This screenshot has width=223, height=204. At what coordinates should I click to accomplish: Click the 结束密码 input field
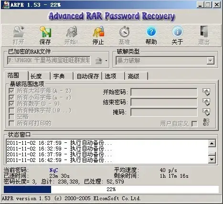point(164,102)
